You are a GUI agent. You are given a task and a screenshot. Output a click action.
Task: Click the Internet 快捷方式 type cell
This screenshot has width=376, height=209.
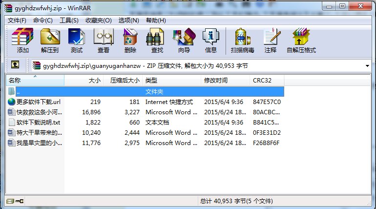pos(169,102)
